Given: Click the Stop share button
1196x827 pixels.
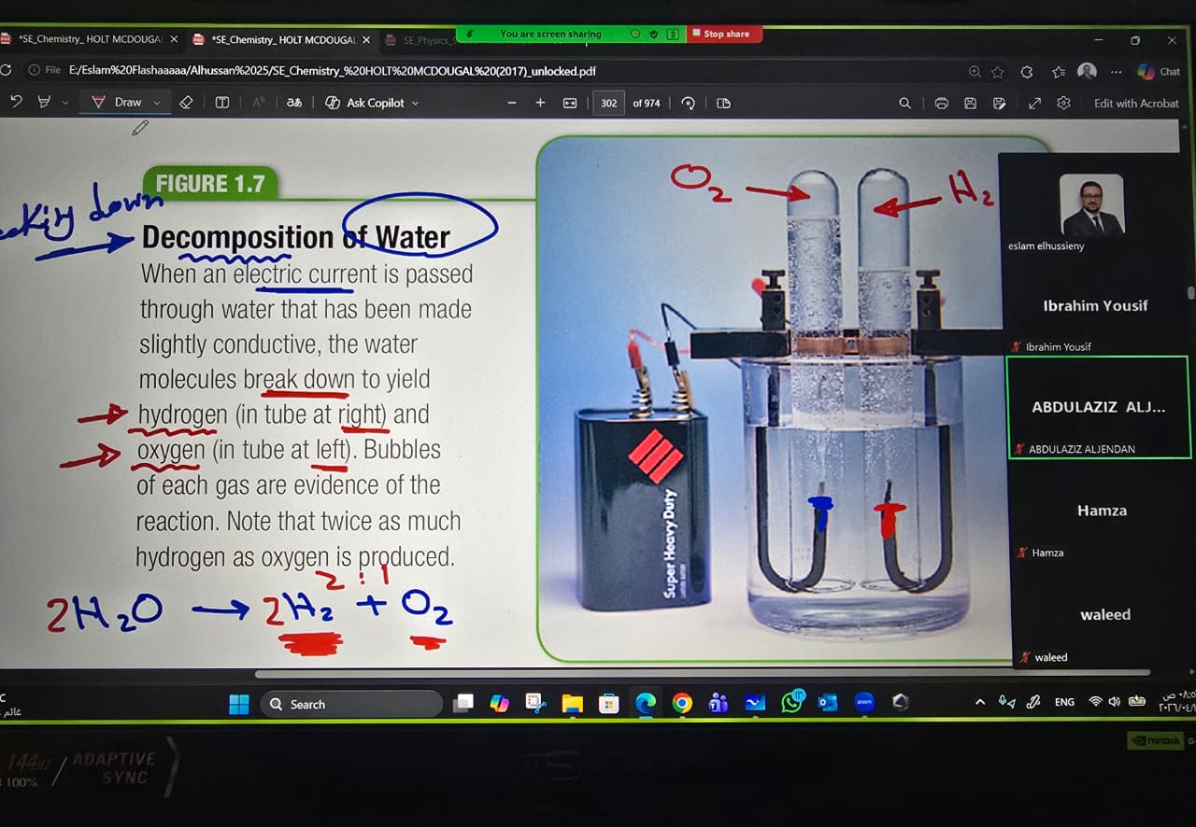Looking at the screenshot, I should pyautogui.click(x=726, y=34).
